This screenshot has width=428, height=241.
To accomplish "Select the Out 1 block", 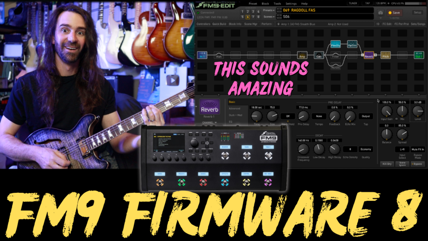I will point(419,55).
